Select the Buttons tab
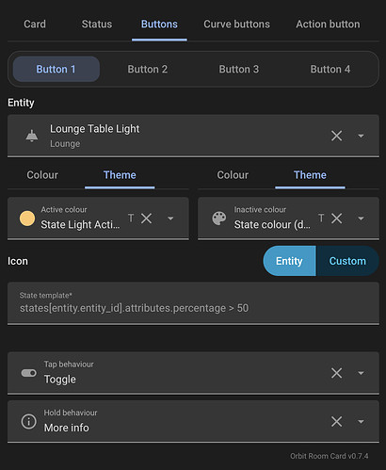Screen dimensions: 386x470 point(159,24)
